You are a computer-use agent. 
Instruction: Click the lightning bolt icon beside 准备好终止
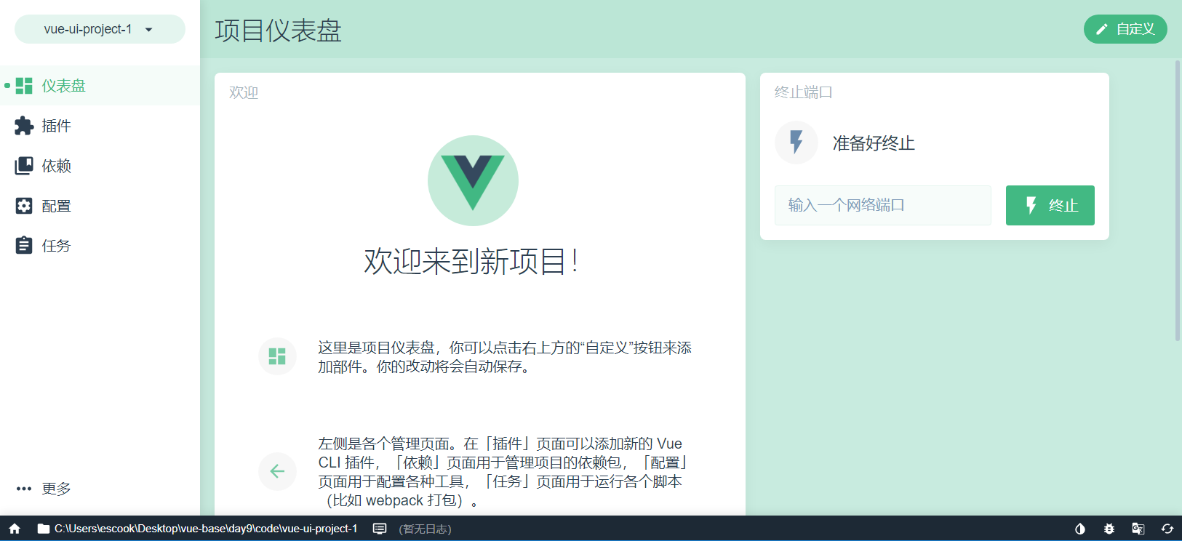click(796, 143)
